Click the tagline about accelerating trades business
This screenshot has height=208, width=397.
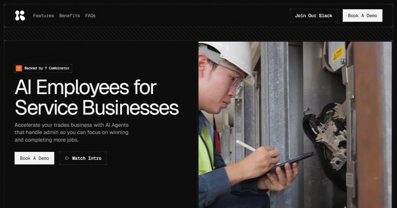click(71, 132)
